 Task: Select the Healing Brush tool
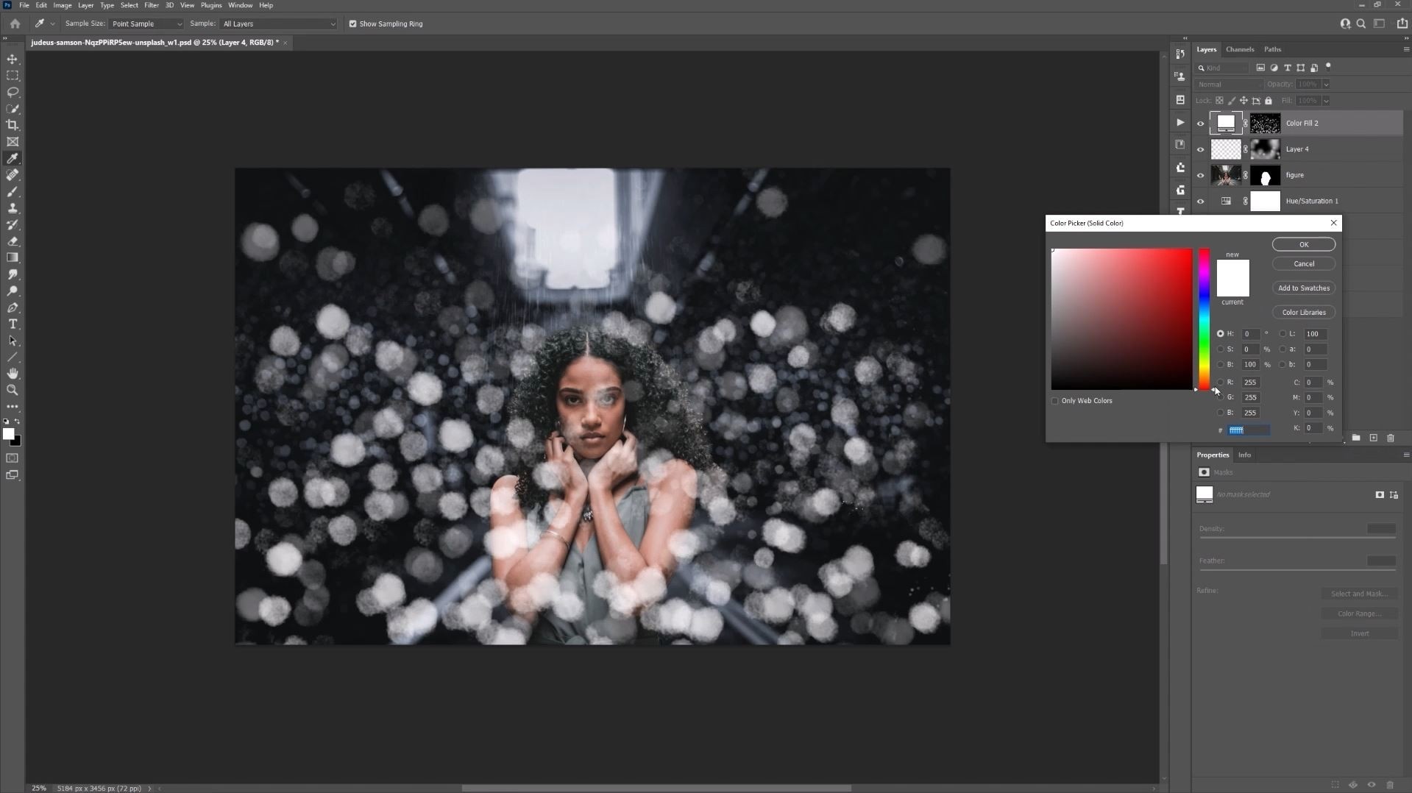tap(13, 175)
